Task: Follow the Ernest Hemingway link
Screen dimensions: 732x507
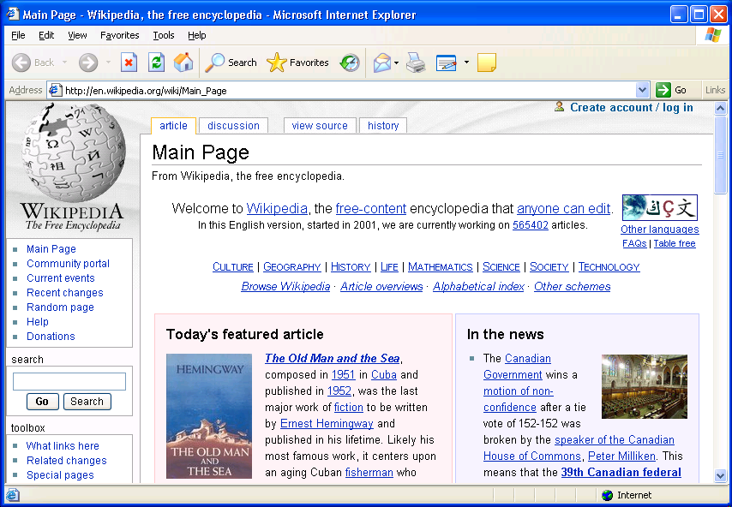Action: coord(327,423)
